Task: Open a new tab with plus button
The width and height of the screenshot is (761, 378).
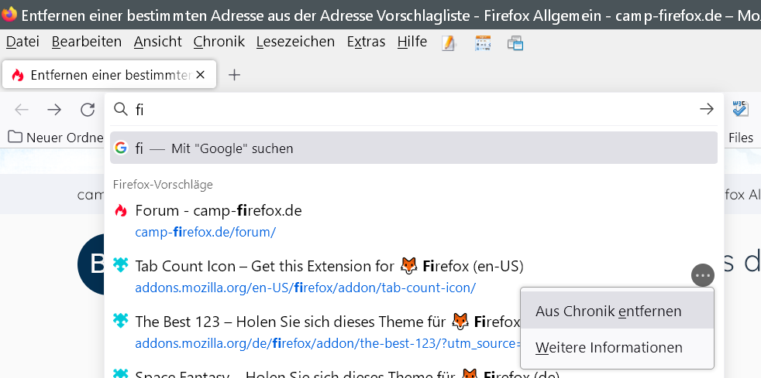Action: coord(234,75)
